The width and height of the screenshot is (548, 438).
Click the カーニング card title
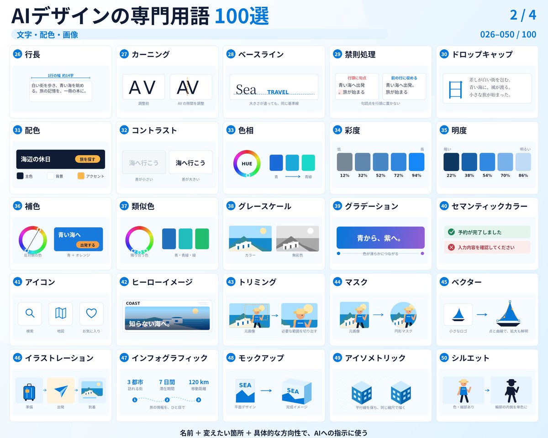click(x=151, y=54)
